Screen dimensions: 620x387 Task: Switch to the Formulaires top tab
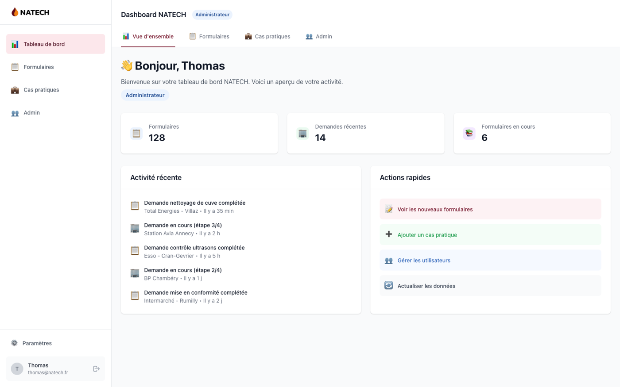(209, 36)
